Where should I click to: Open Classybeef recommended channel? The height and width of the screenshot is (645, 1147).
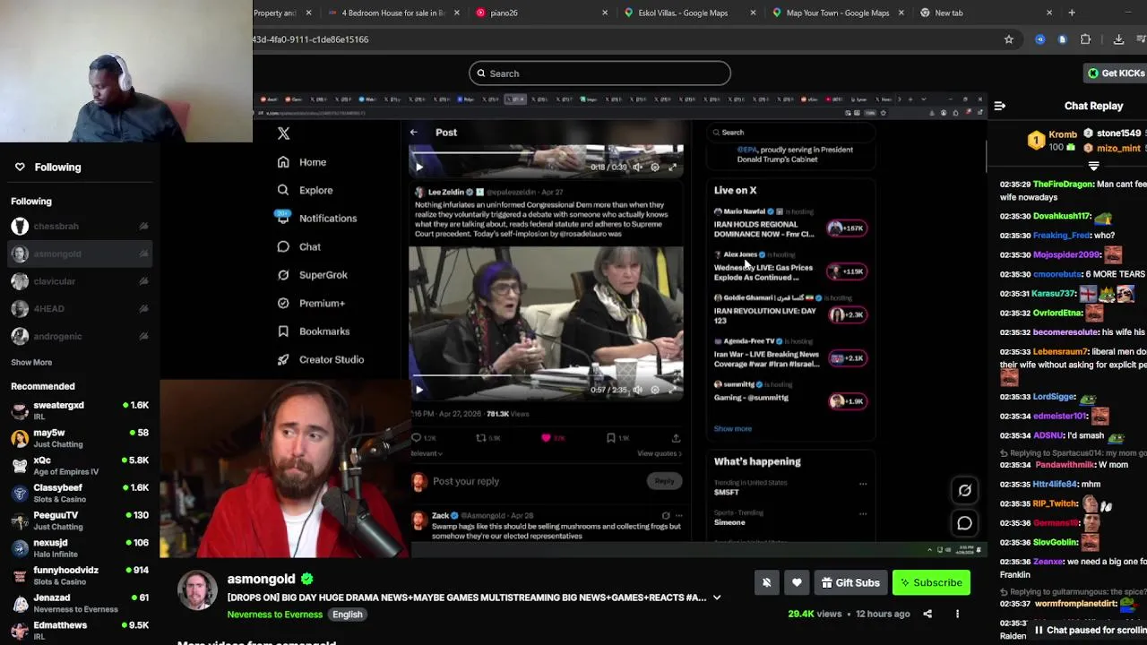click(80, 493)
